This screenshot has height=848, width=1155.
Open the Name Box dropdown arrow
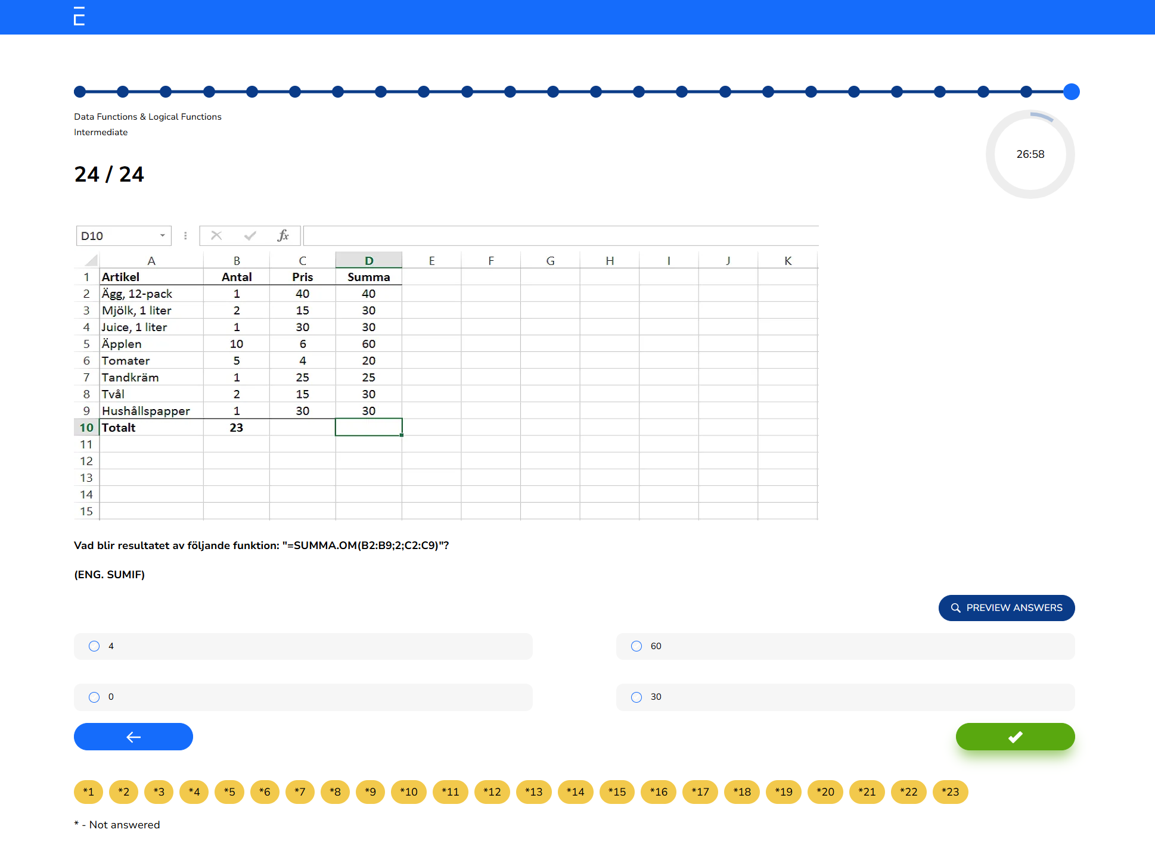coord(162,235)
